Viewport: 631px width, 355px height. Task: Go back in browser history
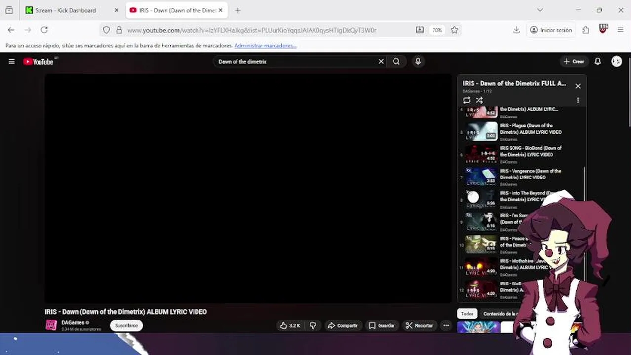pyautogui.click(x=11, y=30)
